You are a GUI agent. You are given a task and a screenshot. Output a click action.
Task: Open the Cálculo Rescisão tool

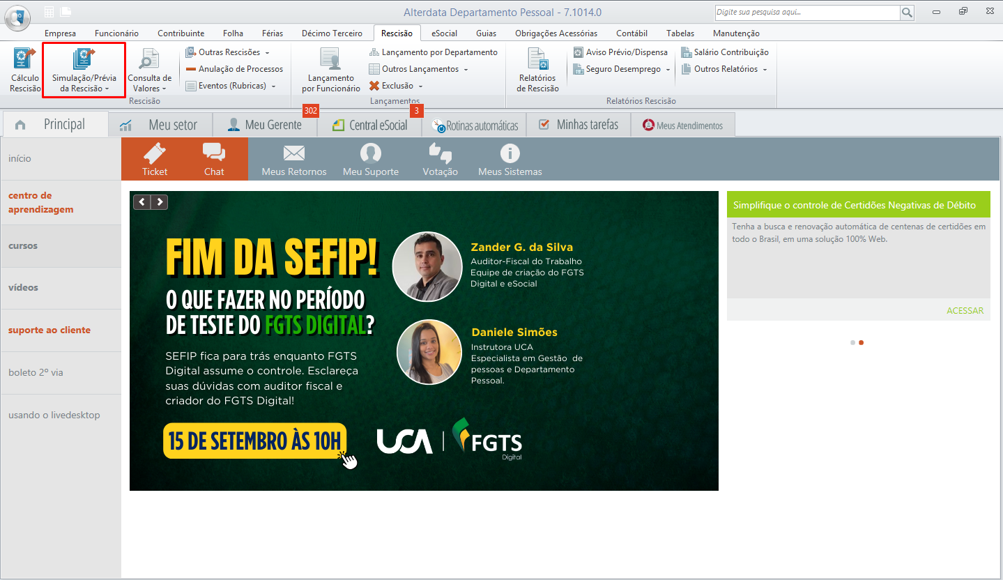[x=26, y=70]
